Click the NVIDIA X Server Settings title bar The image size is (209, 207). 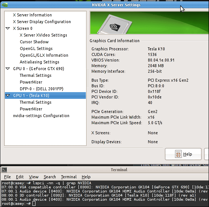coord(104,5)
